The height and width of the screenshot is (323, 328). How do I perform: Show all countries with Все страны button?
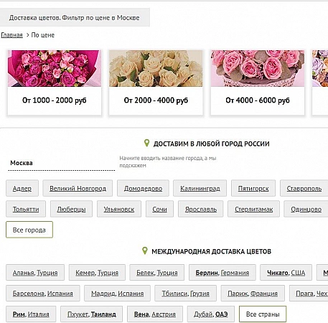[x=263, y=314]
